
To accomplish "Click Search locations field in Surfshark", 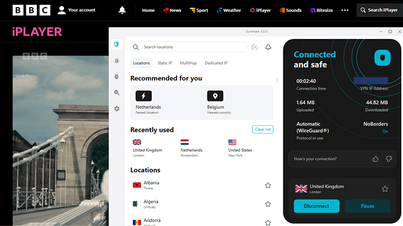I will click(x=189, y=47).
